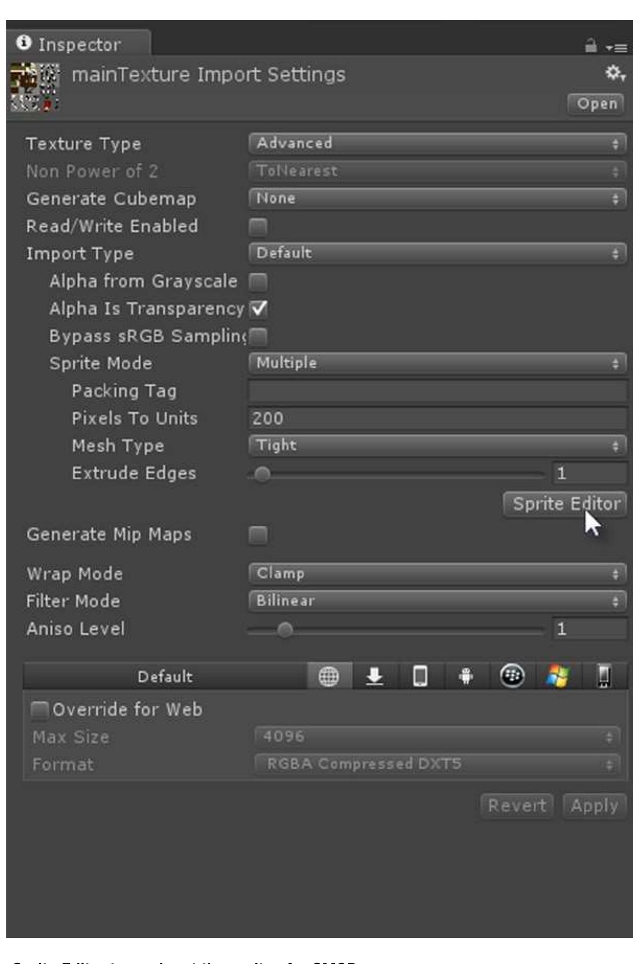Enable Read/Write Enabled

tap(259, 226)
